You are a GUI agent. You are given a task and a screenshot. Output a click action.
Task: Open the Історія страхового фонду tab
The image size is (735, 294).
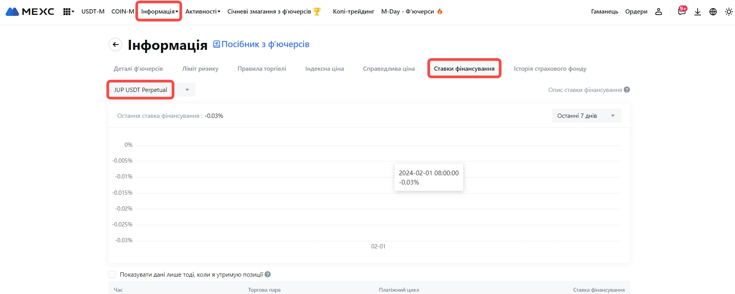coord(550,69)
